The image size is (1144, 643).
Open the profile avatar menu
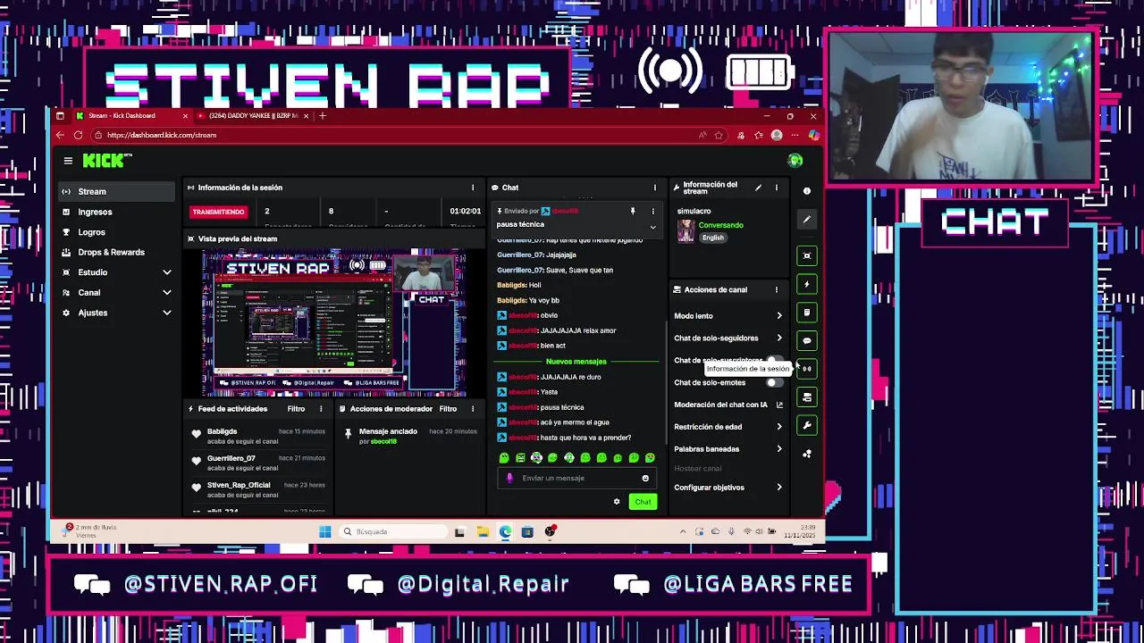pyautogui.click(x=795, y=161)
